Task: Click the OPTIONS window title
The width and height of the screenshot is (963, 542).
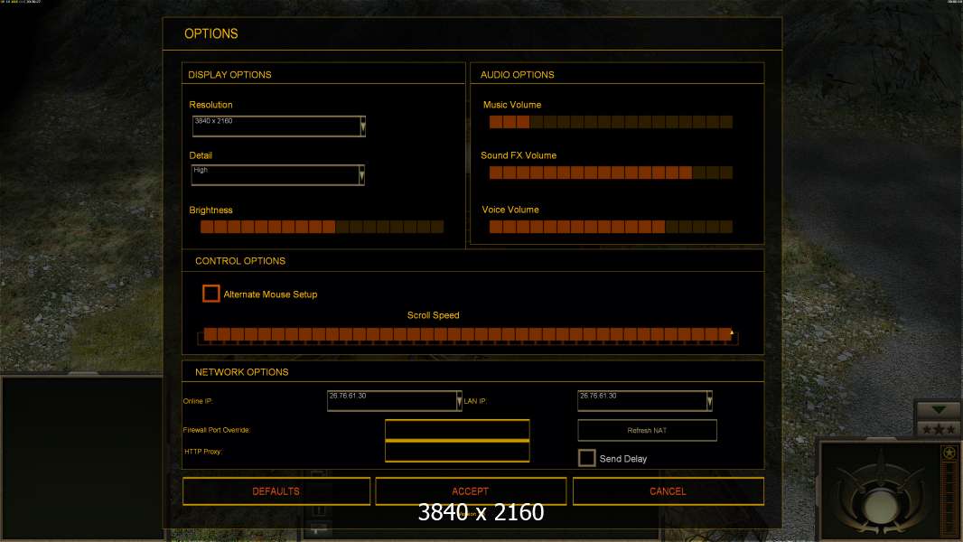Action: 211,33
